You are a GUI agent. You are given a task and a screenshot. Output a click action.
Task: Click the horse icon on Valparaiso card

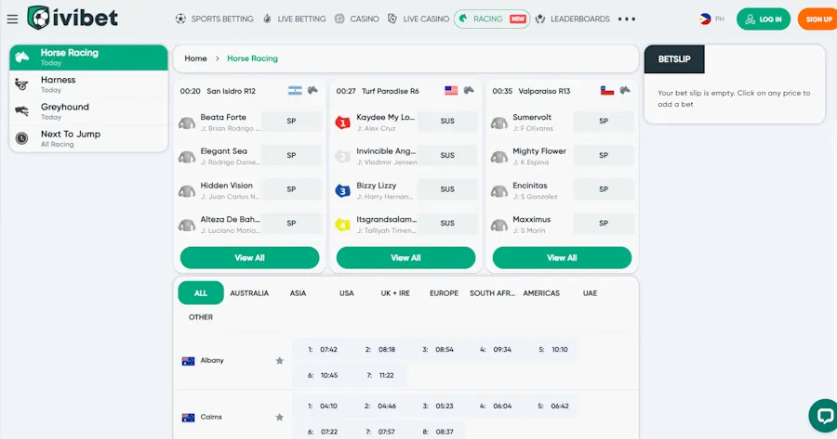tap(625, 90)
